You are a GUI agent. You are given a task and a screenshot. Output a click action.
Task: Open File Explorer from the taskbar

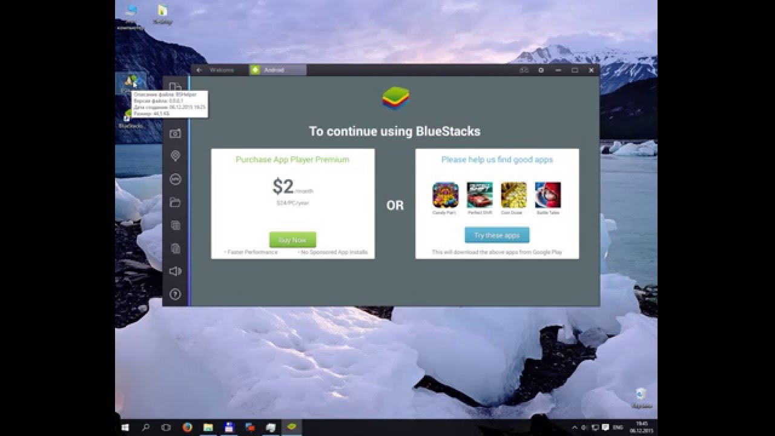pos(208,428)
